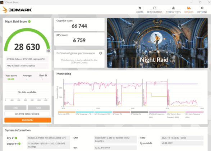Click the LOAD button
Viewport: 211px width, 151px height.
point(15,108)
